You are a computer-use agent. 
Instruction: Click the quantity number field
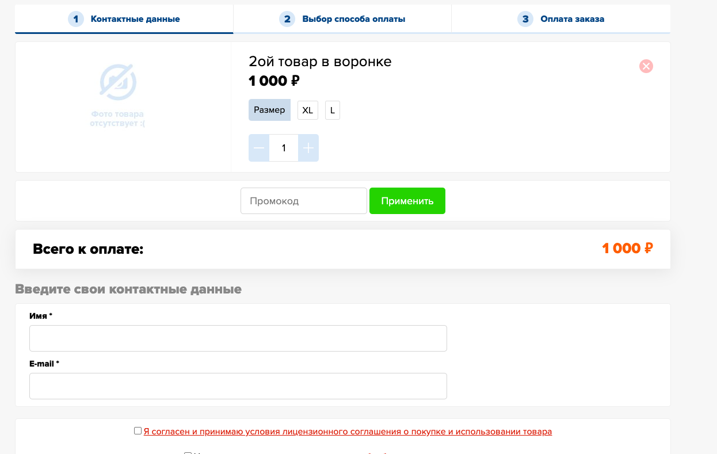click(x=284, y=148)
